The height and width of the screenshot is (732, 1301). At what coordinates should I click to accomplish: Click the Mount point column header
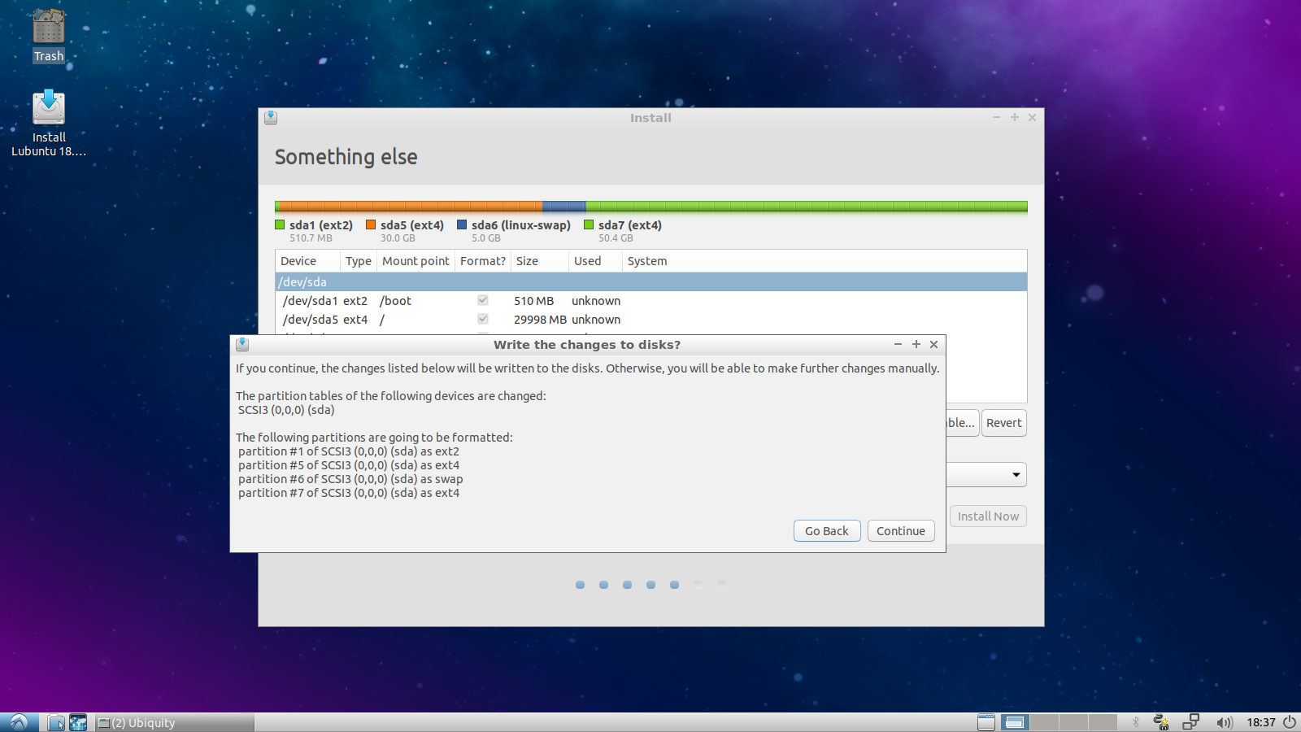pos(416,261)
